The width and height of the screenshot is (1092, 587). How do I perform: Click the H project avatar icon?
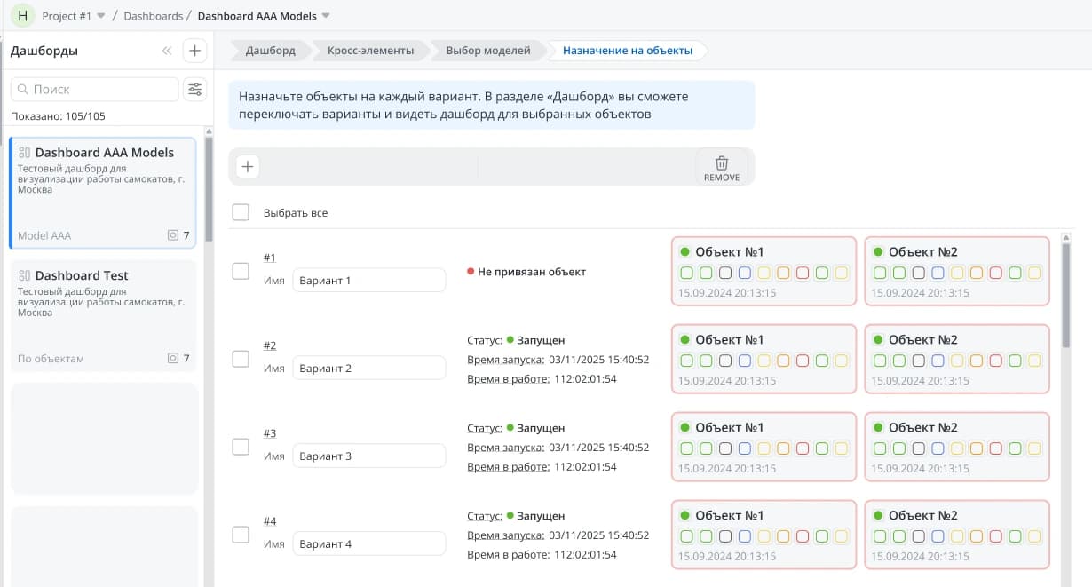[22, 16]
